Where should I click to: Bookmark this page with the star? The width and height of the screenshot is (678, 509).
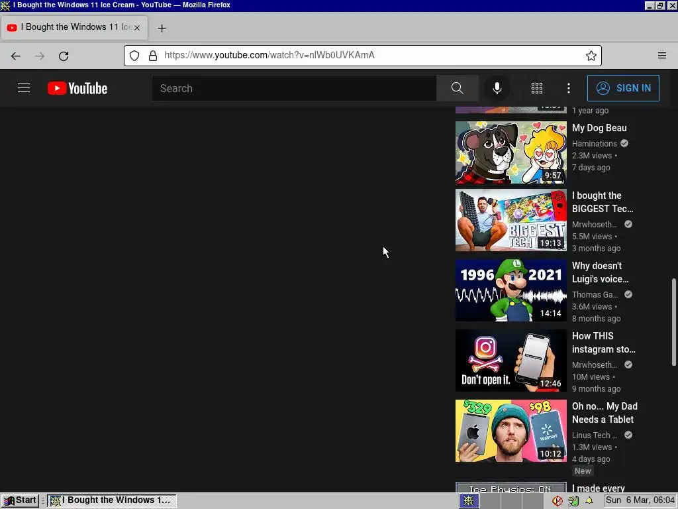pyautogui.click(x=591, y=56)
